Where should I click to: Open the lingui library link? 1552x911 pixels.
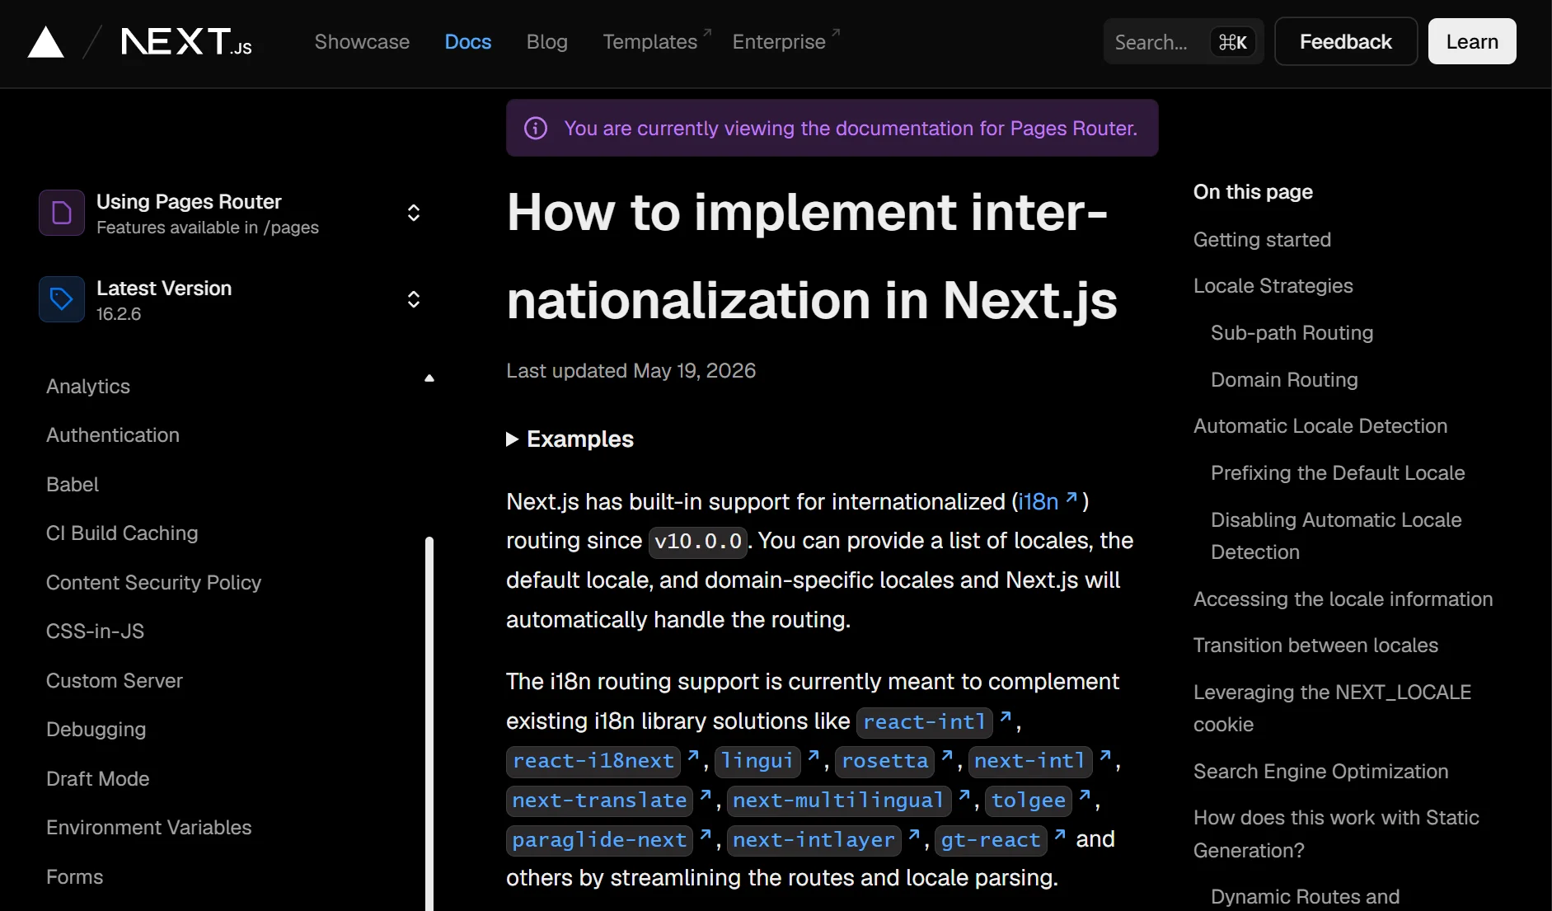767,761
